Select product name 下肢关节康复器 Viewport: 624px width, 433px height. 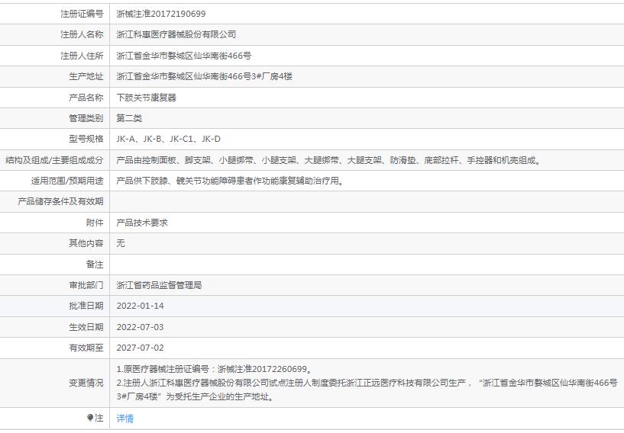point(146,98)
